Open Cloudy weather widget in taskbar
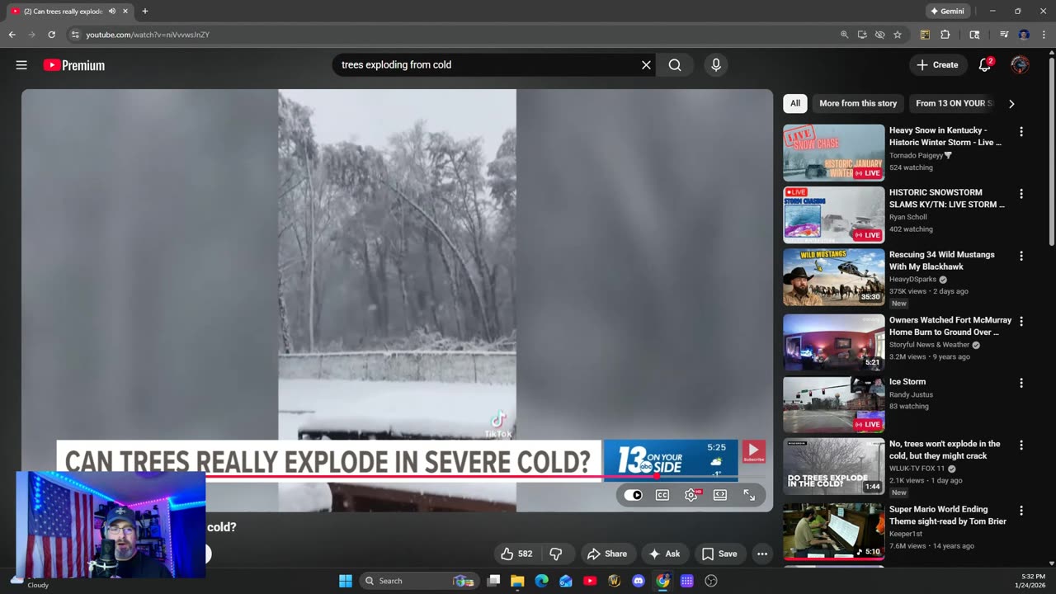The image size is (1056, 594). 29,581
